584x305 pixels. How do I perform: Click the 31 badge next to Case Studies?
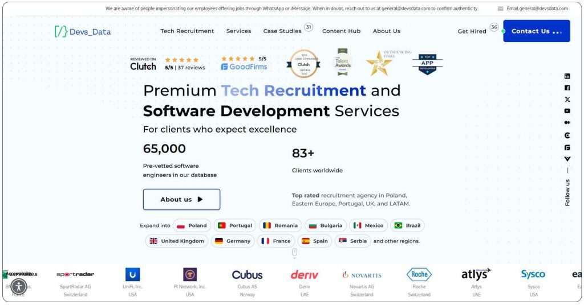point(309,27)
